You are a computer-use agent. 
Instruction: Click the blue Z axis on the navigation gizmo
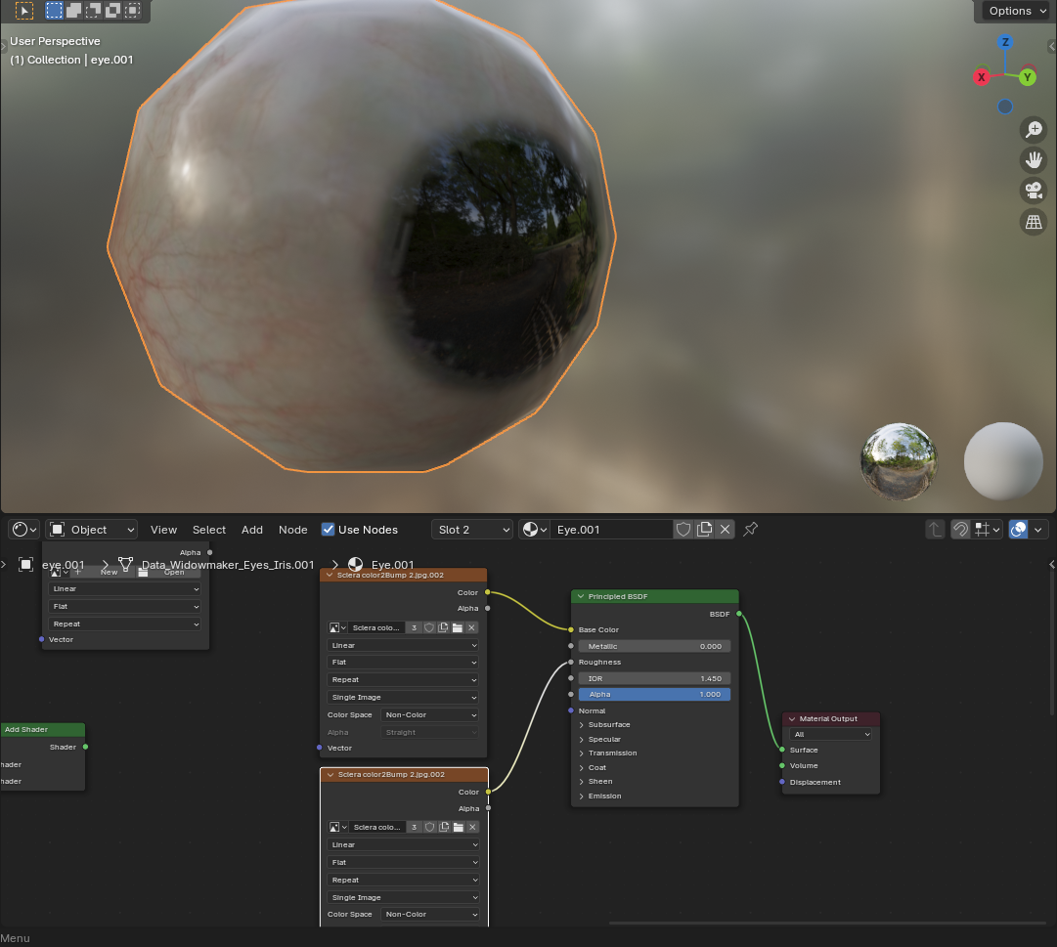point(1005,42)
